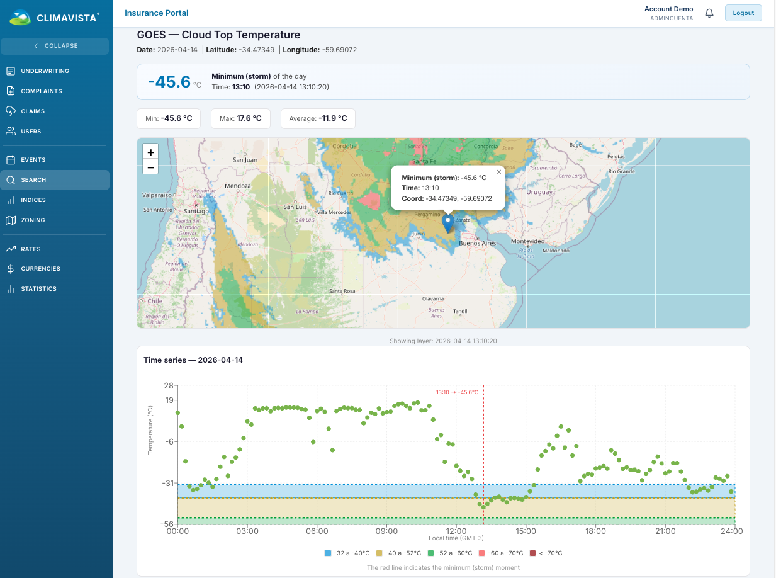Collapse the sidebar navigation
Viewport: 776px width, 578px height.
point(55,46)
